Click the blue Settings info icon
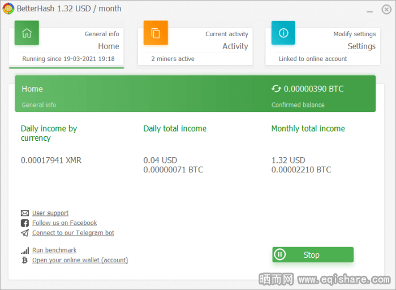Image resolution: width=396 pixels, height=290 pixels. point(283,33)
